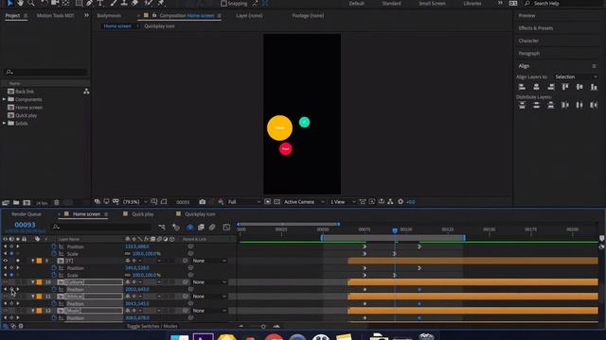Click Quickplay icon breadcrumb in viewer
This screenshot has width=606, height=340.
pos(159,26)
